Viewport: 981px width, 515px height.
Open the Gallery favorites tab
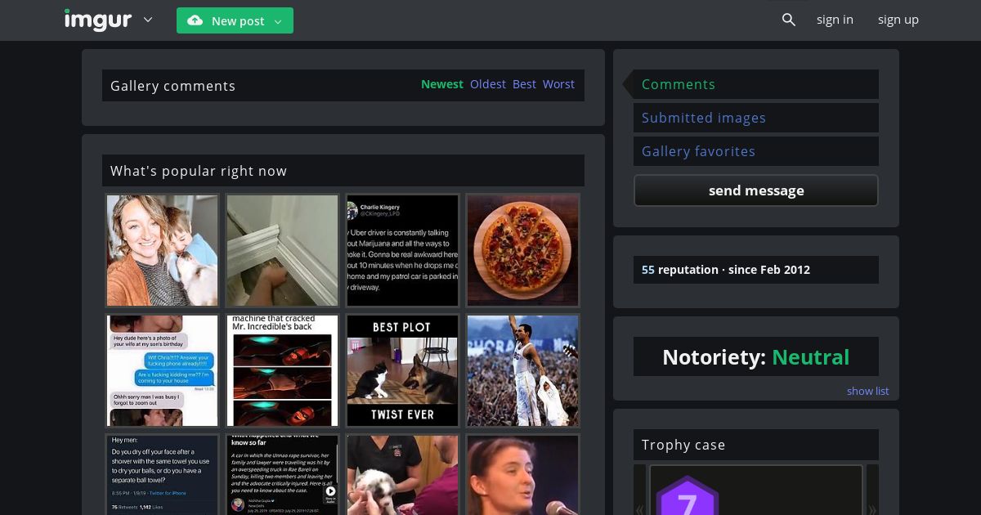(x=756, y=151)
